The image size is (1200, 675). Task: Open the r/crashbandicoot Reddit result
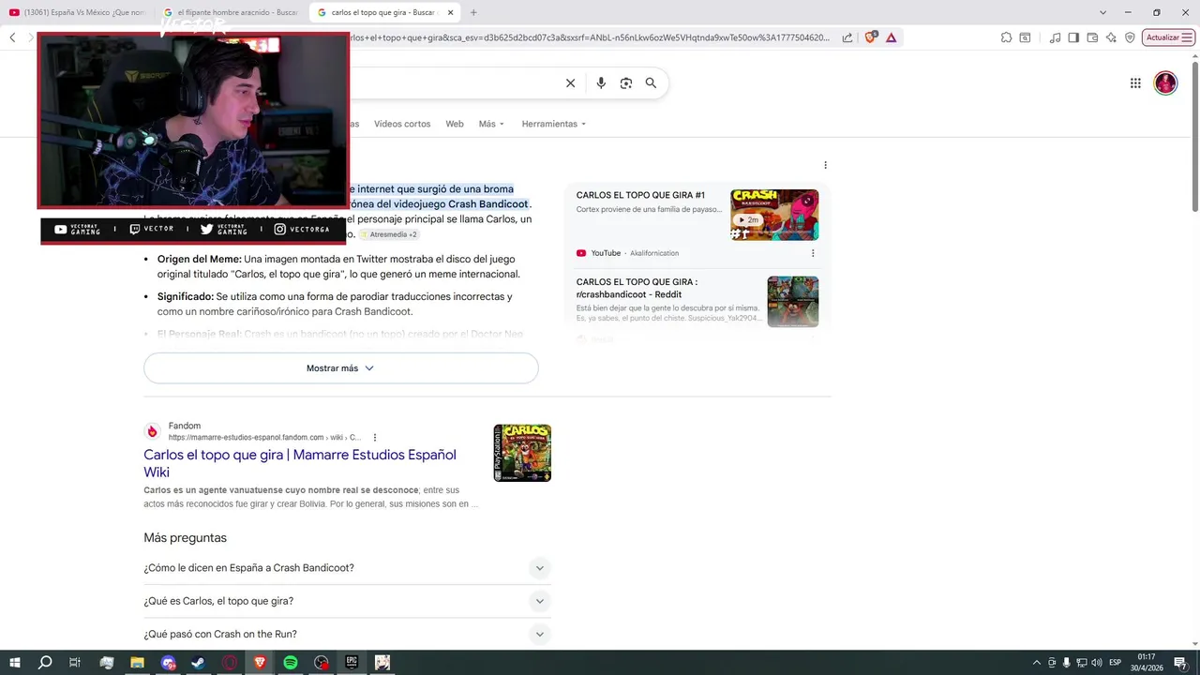(x=637, y=288)
